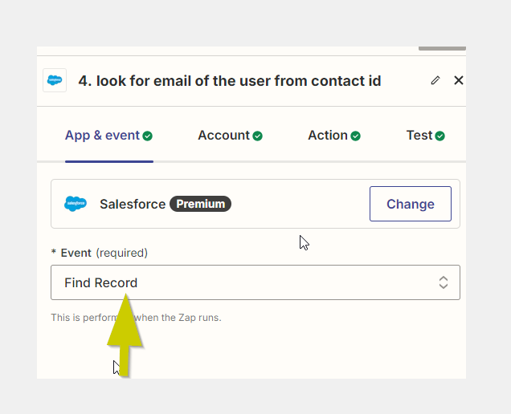Click the green check beside Action
This screenshot has height=414, width=511.
356,136
